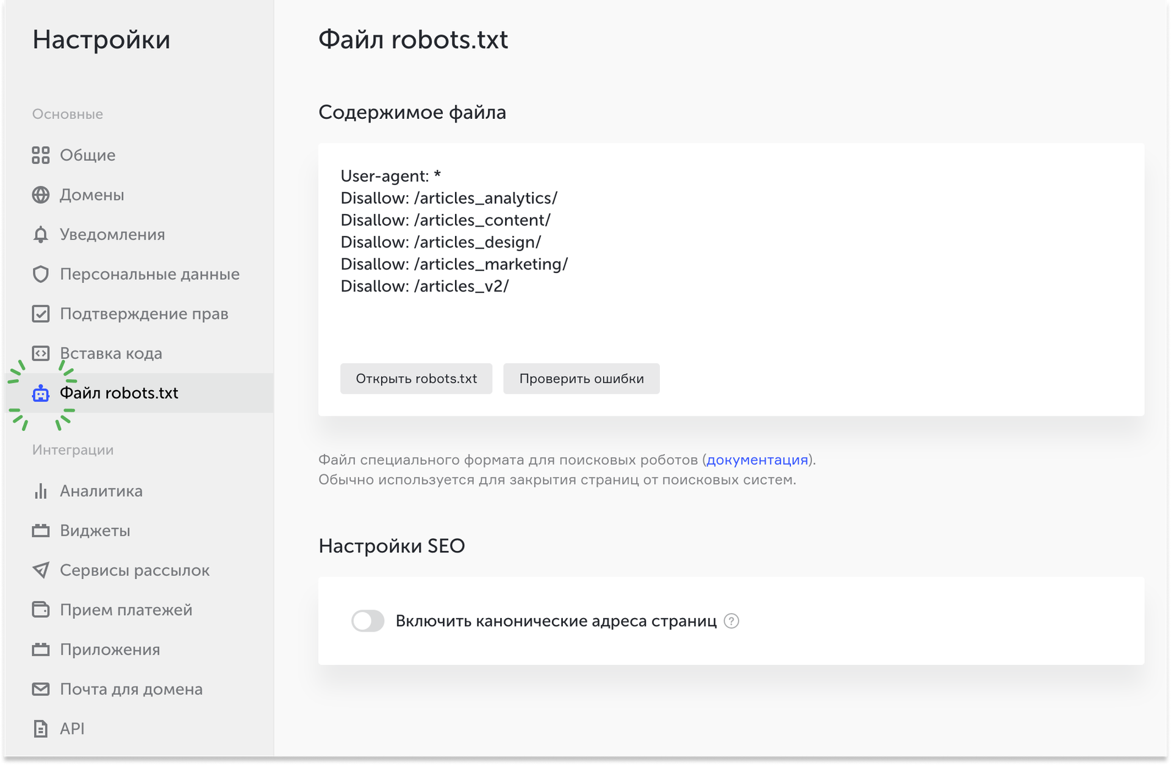Click the widget icon beside Виджеты

coord(41,530)
